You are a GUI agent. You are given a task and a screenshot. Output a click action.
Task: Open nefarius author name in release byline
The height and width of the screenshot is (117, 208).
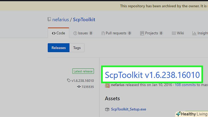(118, 85)
